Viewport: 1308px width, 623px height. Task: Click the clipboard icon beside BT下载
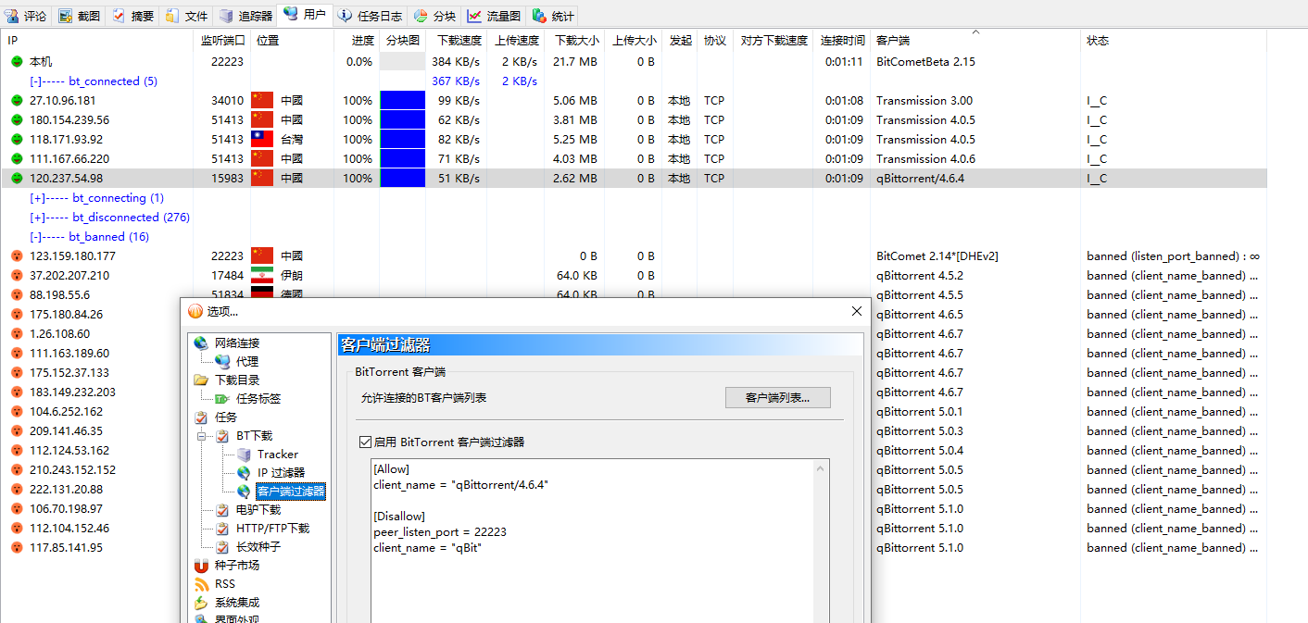click(x=222, y=436)
